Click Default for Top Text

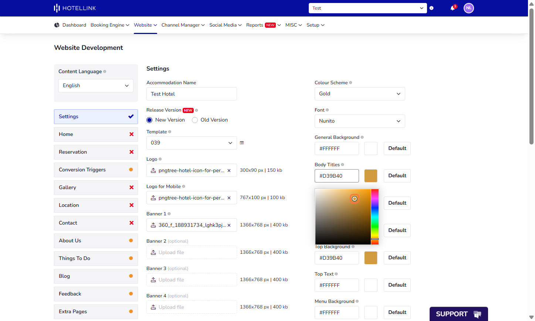coord(397,285)
